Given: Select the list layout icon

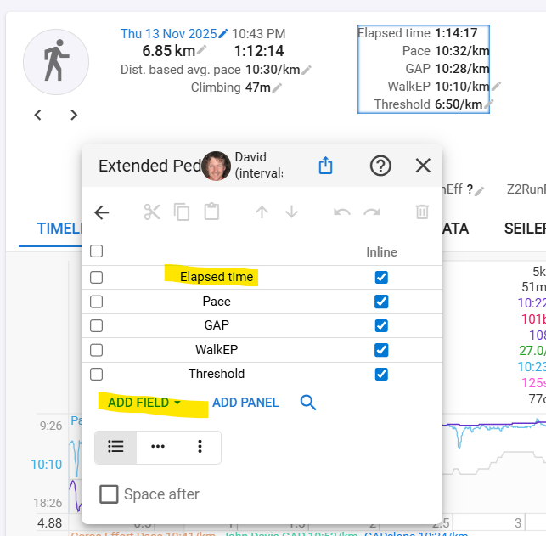Looking at the screenshot, I should pyautogui.click(x=115, y=447).
